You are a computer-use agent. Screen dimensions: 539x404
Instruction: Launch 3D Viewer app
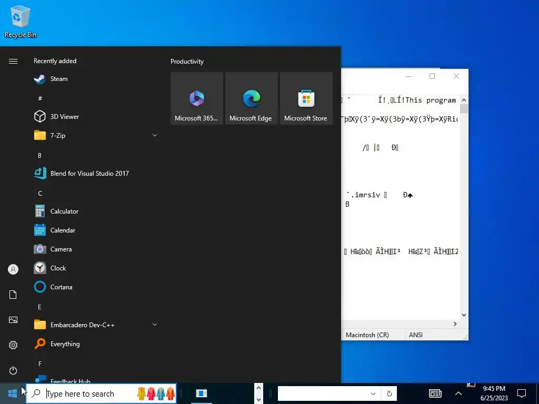point(95,116)
